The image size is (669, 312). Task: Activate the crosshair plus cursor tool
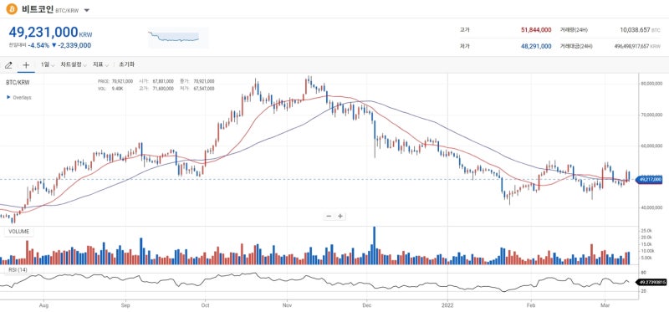(x=26, y=65)
